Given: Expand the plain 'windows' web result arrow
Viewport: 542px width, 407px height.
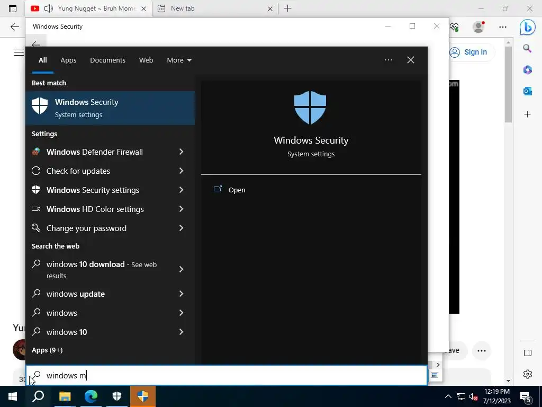Looking at the screenshot, I should (181, 313).
